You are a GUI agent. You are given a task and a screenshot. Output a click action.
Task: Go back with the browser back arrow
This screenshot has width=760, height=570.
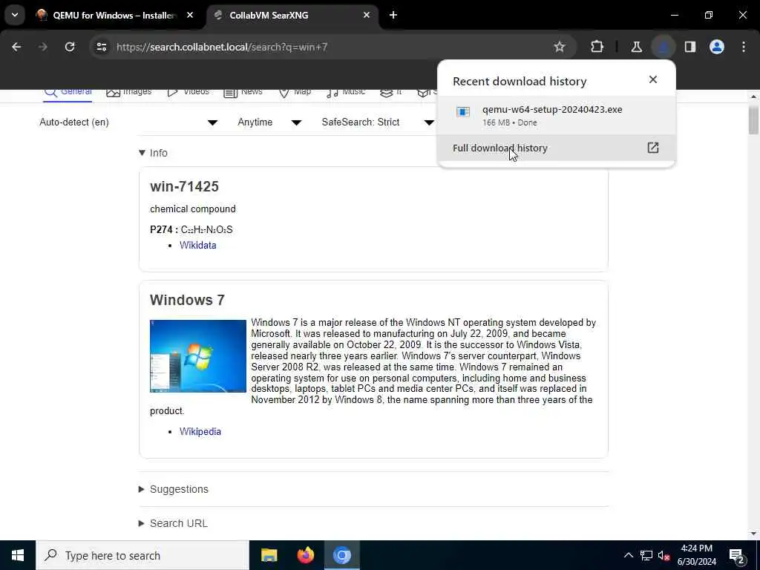pyautogui.click(x=16, y=47)
